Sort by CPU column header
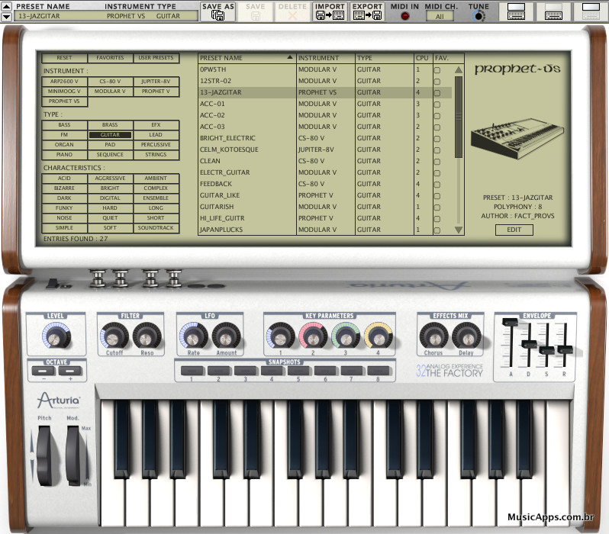The width and height of the screenshot is (609, 534). [424, 58]
